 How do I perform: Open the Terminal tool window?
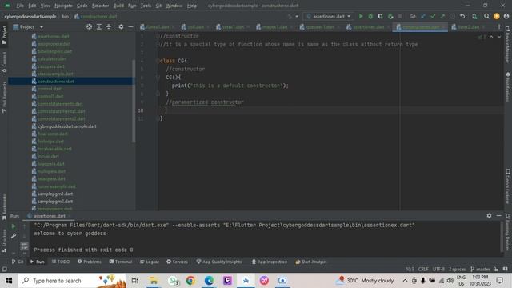coord(121,262)
